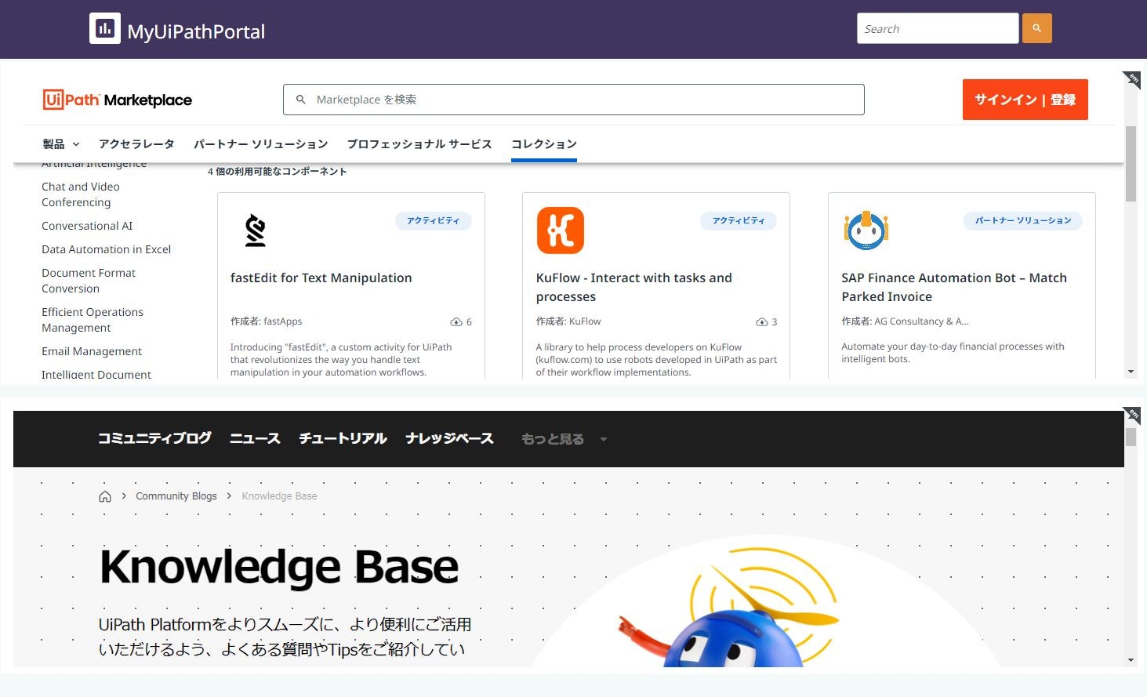This screenshot has height=697, width=1147.
Task: Select チュートリアル from the dark navigation bar
Action: coord(342,438)
